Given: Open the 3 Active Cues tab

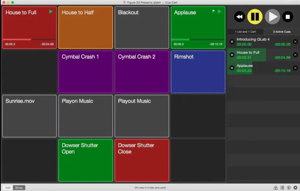Looking at the screenshot, I should click(282, 32).
